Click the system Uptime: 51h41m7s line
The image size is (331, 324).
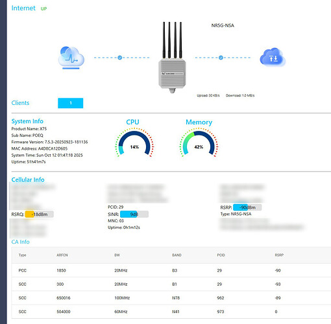point(29,162)
